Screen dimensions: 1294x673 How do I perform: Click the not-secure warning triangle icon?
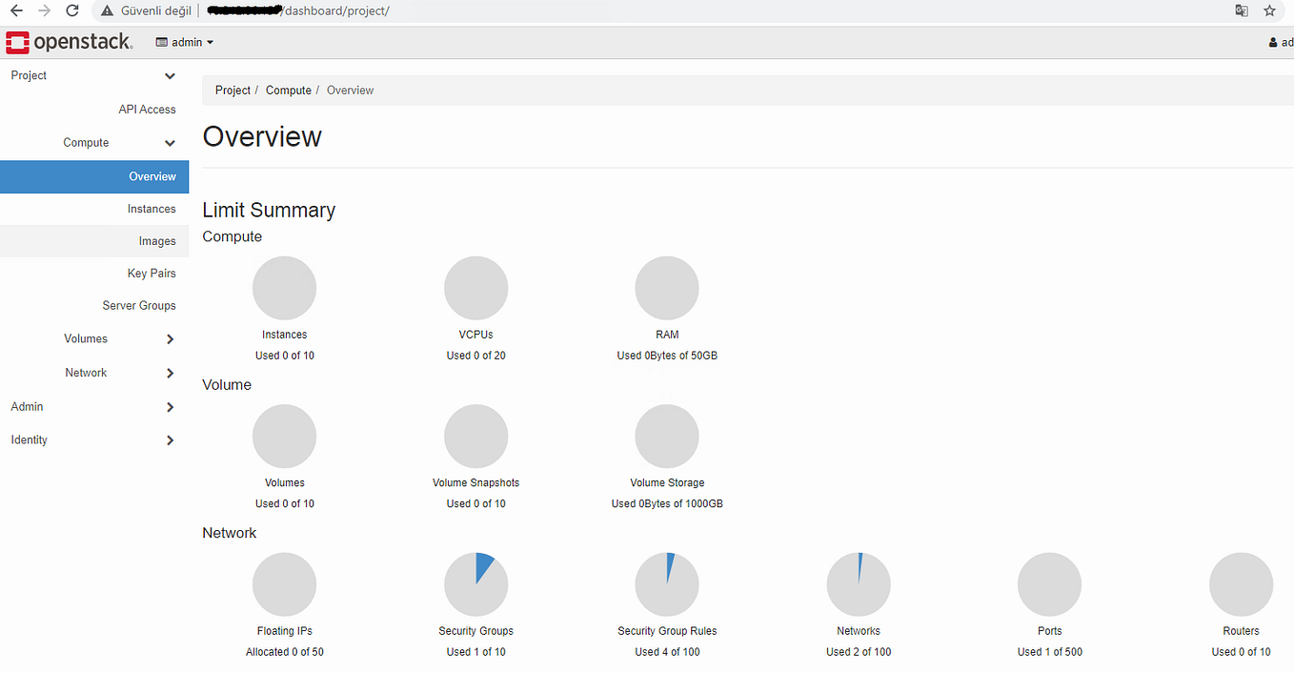click(x=108, y=10)
